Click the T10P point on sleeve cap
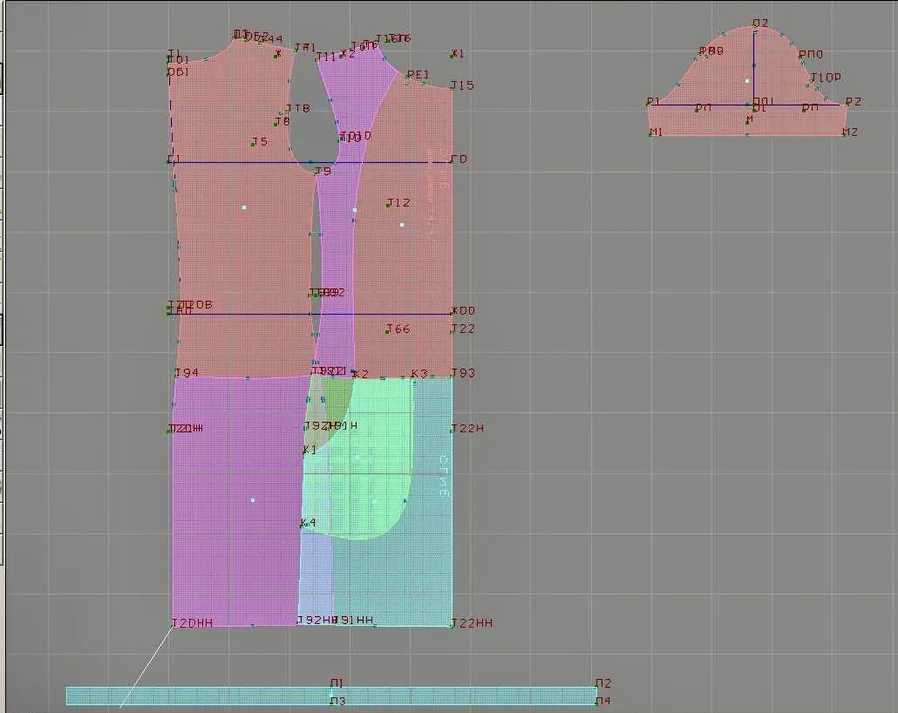This screenshot has height=713, width=898. tap(826, 78)
